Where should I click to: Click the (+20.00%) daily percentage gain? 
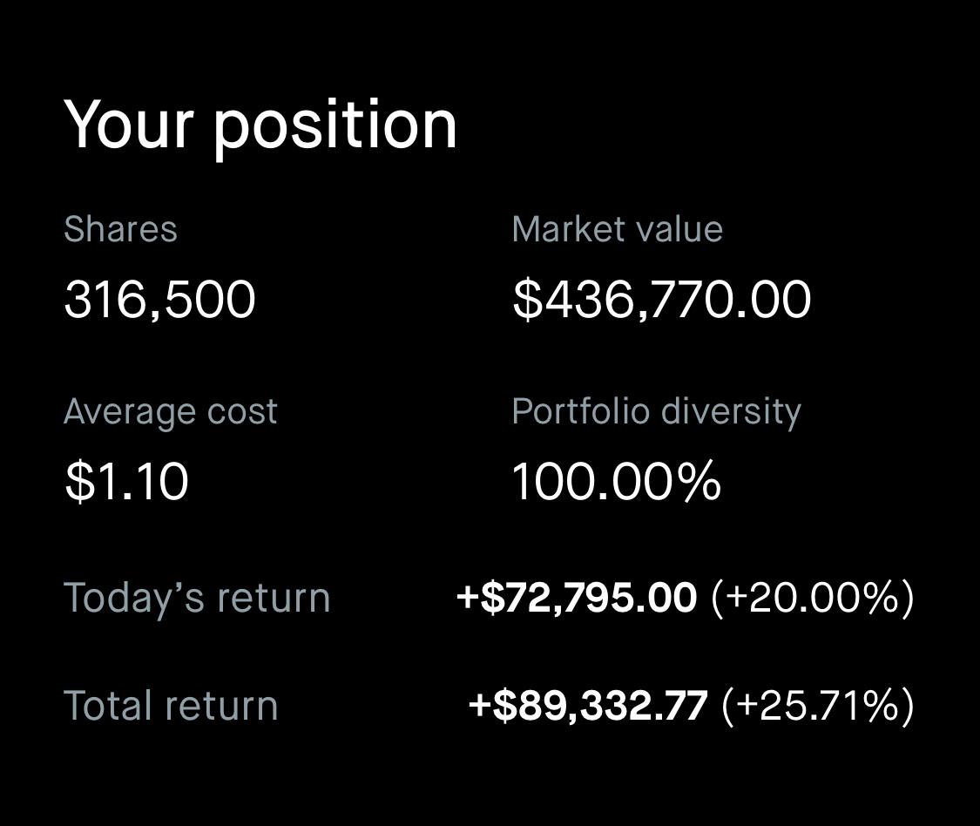click(x=812, y=598)
